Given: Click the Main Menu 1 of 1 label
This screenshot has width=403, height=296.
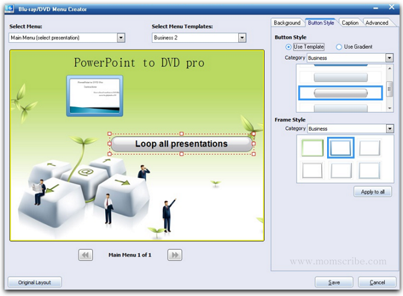Looking at the screenshot, I should (x=130, y=255).
